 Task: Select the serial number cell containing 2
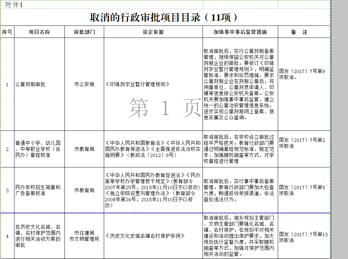tap(7, 149)
